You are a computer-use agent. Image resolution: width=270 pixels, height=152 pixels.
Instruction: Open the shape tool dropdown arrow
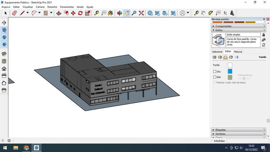(51, 13)
